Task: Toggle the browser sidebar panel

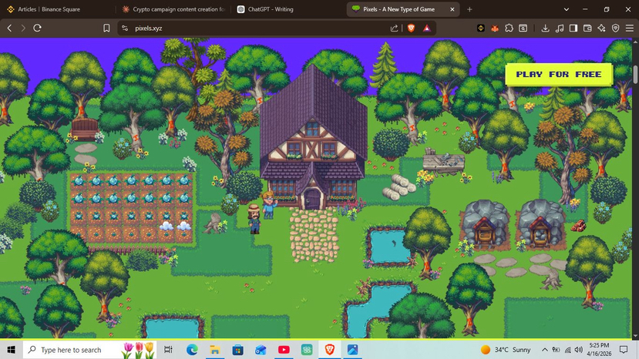Action: click(x=573, y=28)
